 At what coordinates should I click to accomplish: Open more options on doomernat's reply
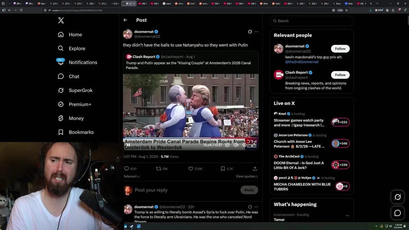click(256, 207)
